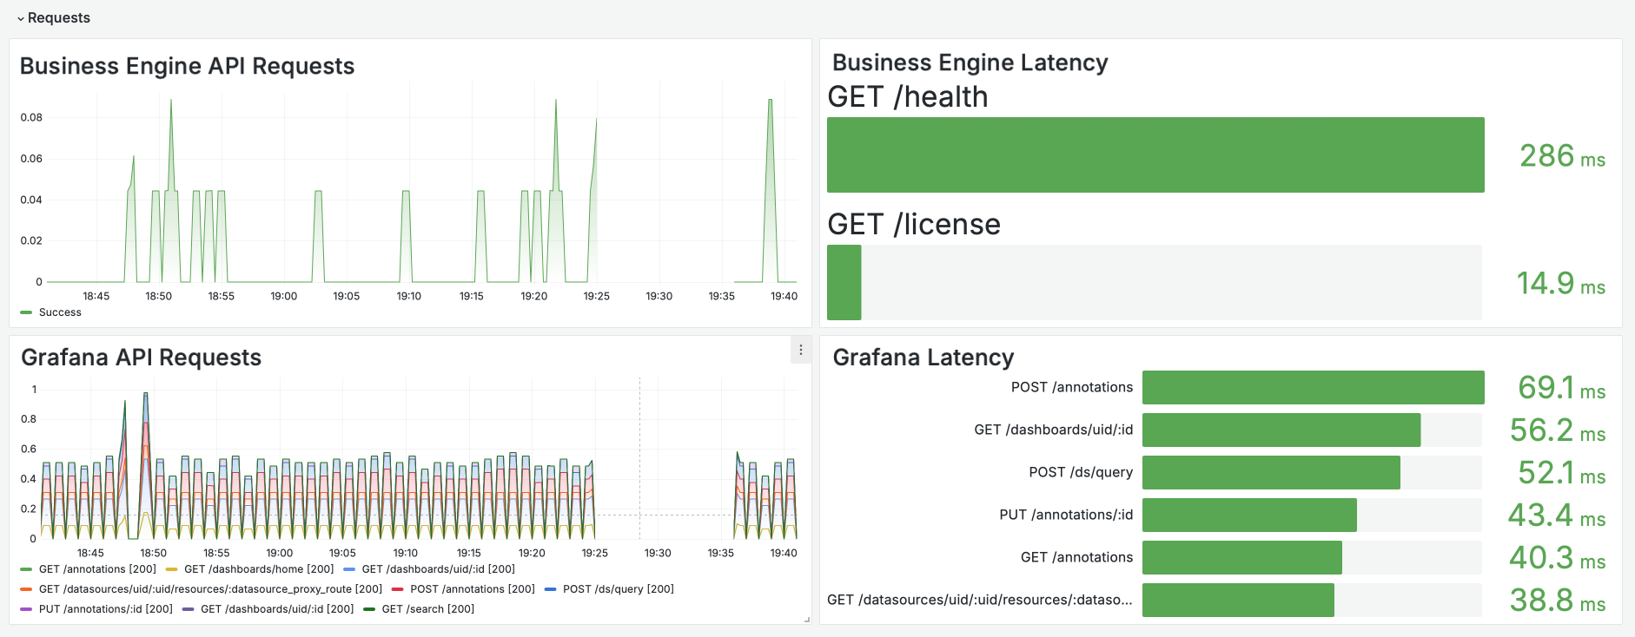Click the resize handle of Grafana API Requests panel
Image resolution: width=1635 pixels, height=637 pixels.
[807, 620]
